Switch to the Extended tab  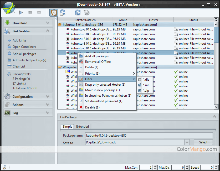(82, 126)
